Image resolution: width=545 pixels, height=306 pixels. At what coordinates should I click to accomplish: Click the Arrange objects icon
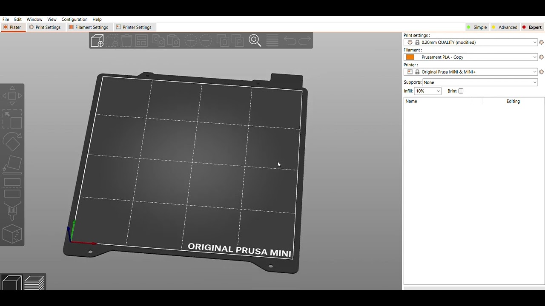pyautogui.click(x=141, y=40)
